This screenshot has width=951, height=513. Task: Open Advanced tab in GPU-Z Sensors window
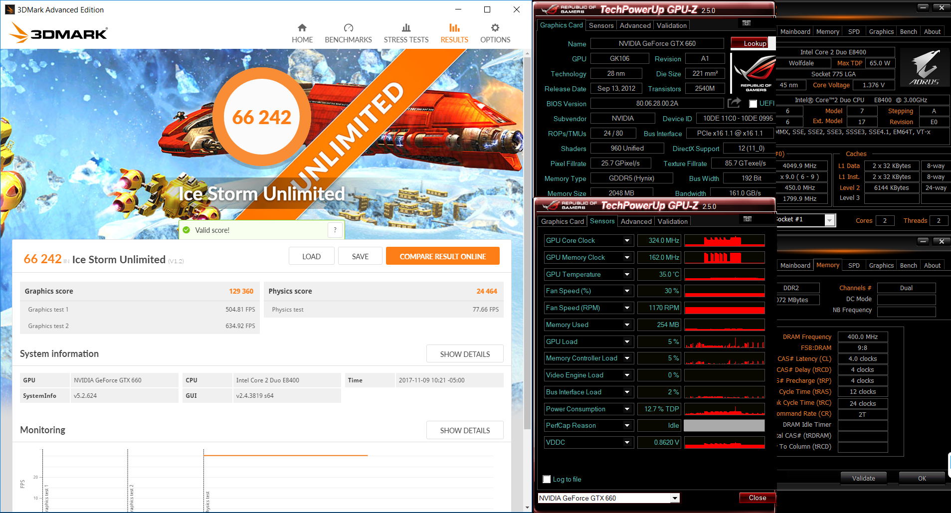[x=636, y=221]
